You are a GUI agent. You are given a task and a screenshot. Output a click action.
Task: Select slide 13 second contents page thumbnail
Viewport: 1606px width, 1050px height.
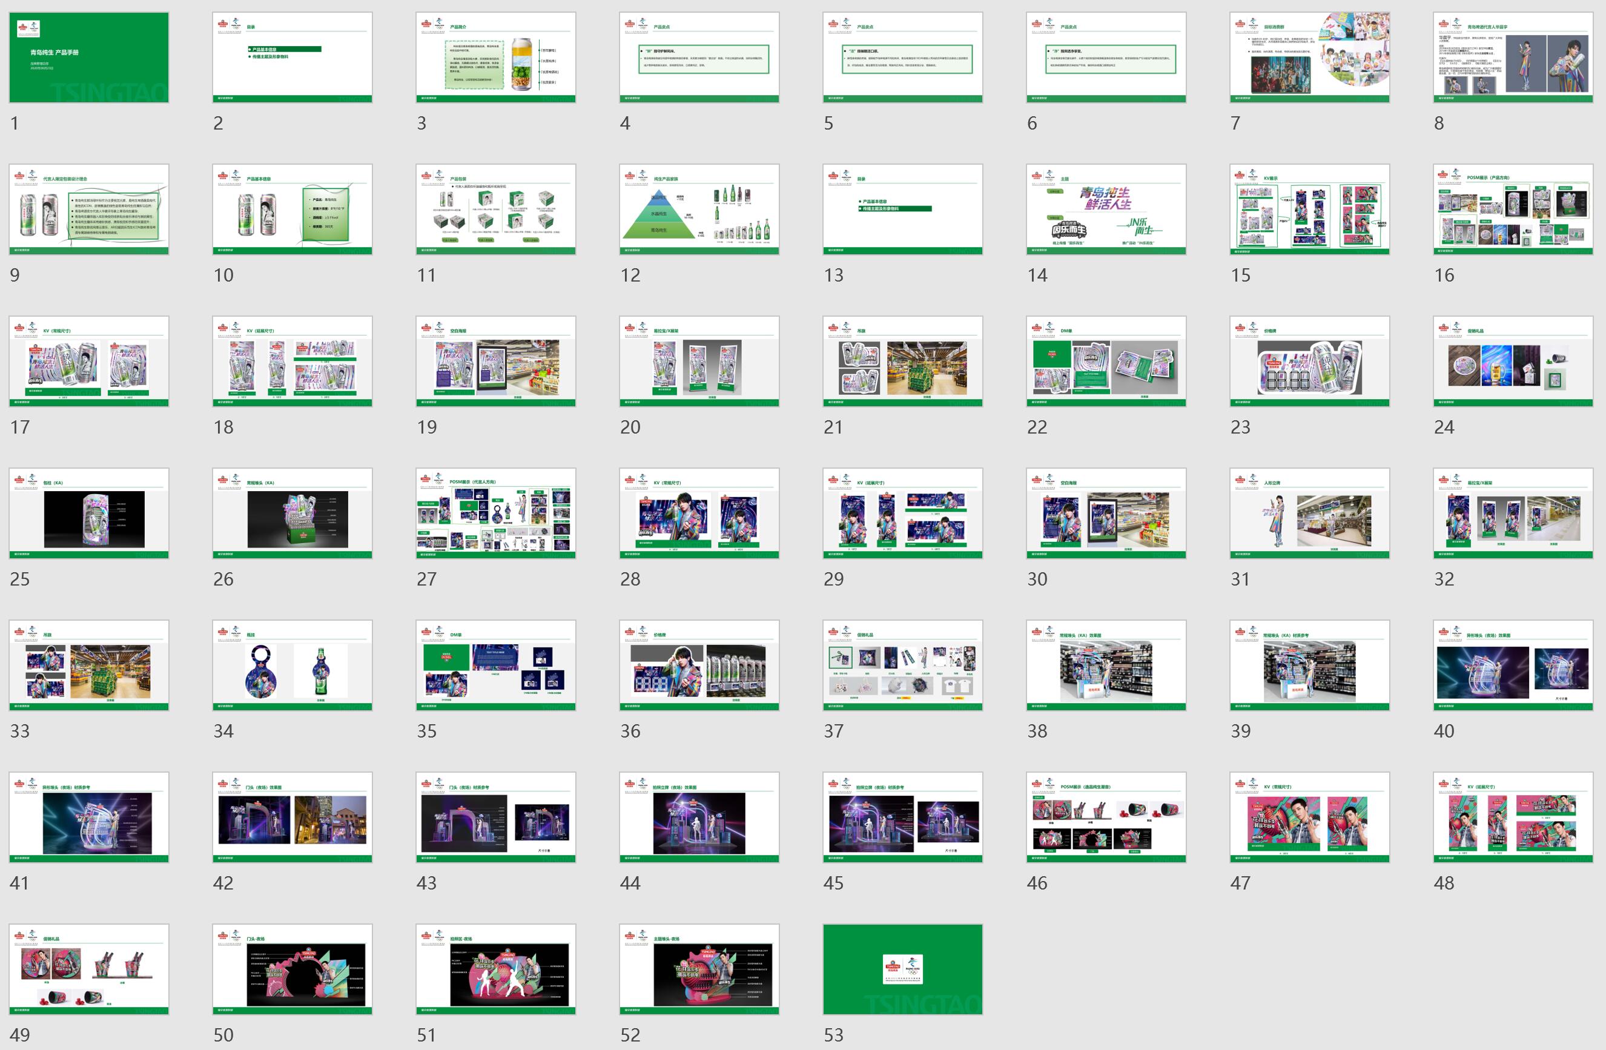point(903,209)
